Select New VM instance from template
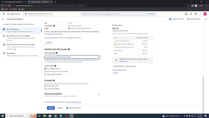209x118 pixels. click(x=21, y=38)
